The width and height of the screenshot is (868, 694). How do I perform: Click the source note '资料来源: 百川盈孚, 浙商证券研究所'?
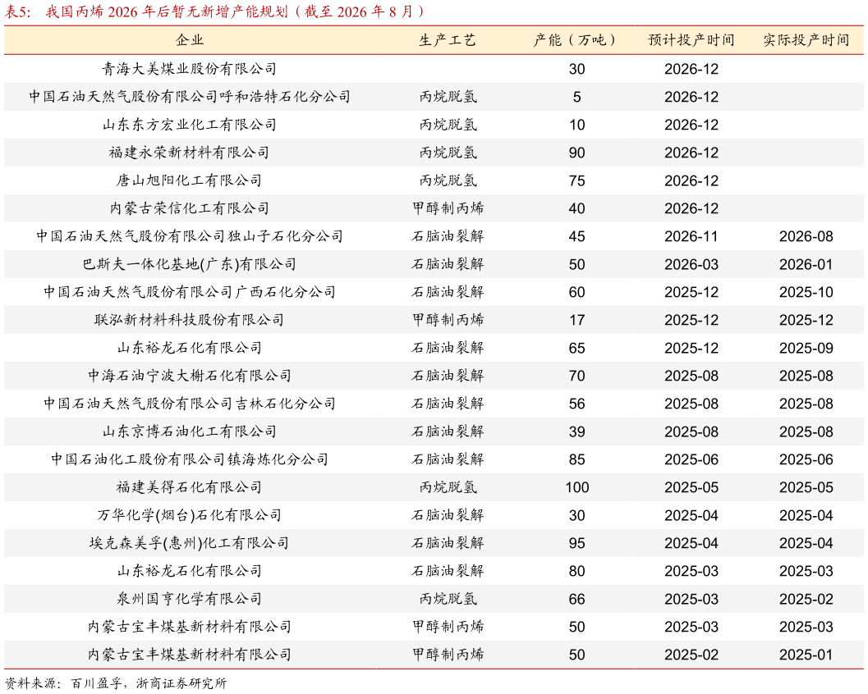click(116, 683)
